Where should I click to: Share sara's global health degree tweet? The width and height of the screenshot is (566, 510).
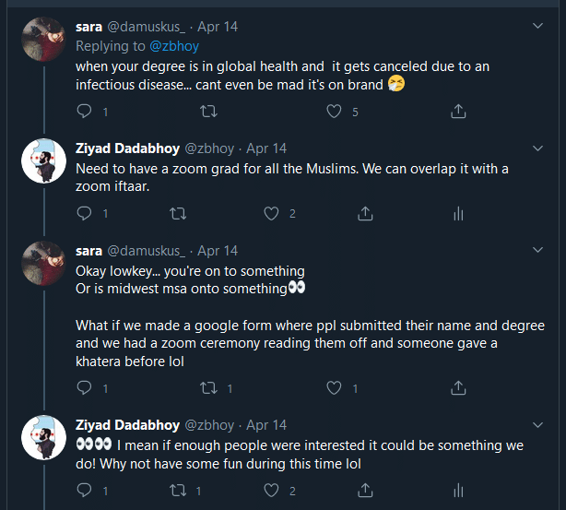(x=457, y=112)
